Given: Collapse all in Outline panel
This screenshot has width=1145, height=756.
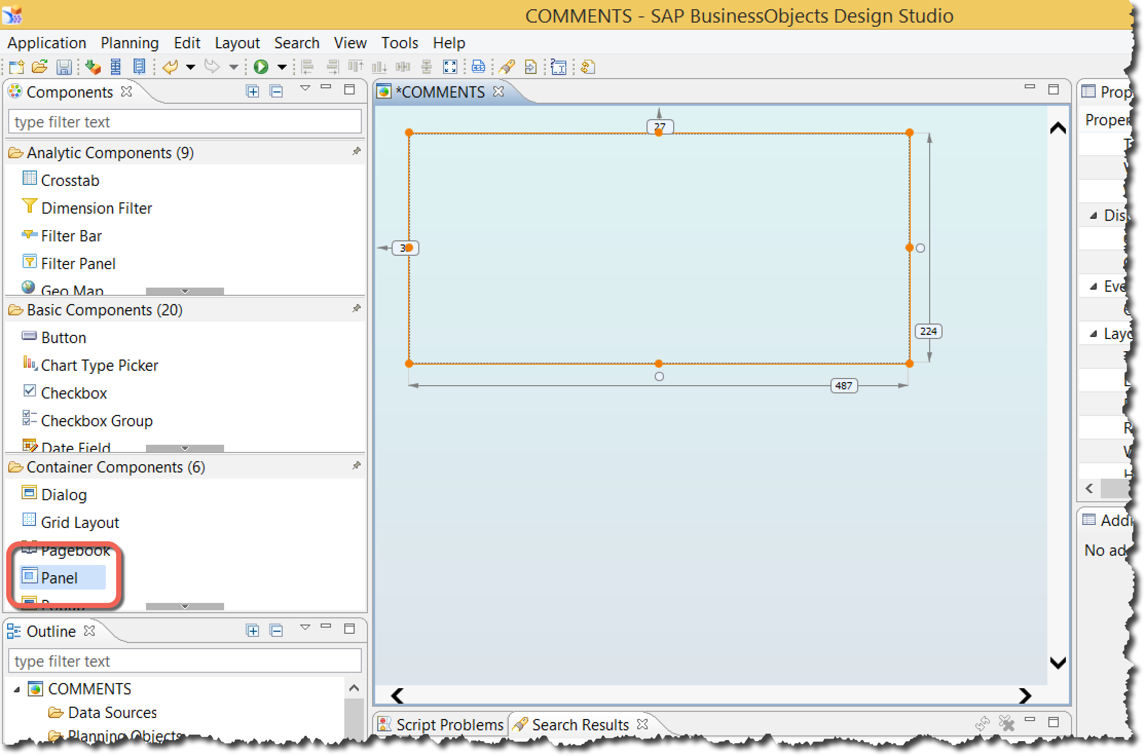Looking at the screenshot, I should tap(276, 630).
